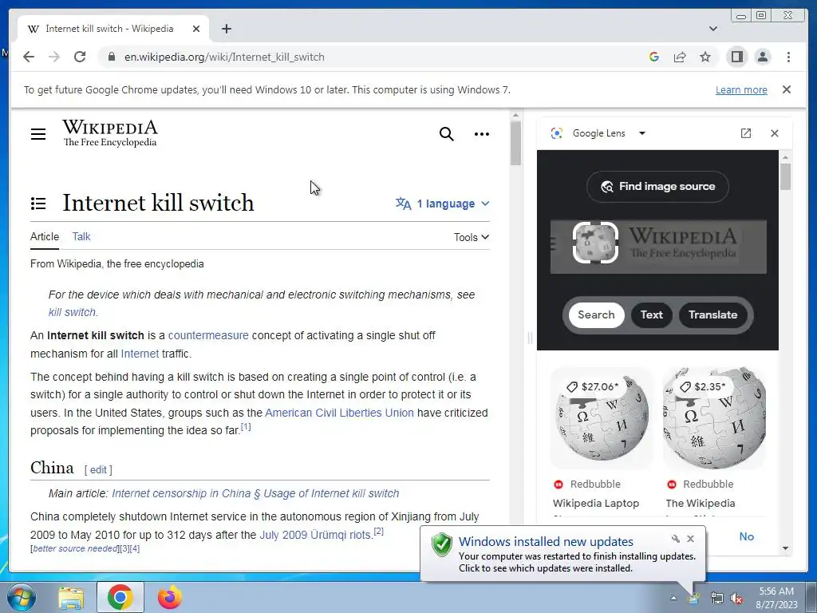Switch Lens to Translate mode
This screenshot has width=817, height=613.
[x=712, y=314]
